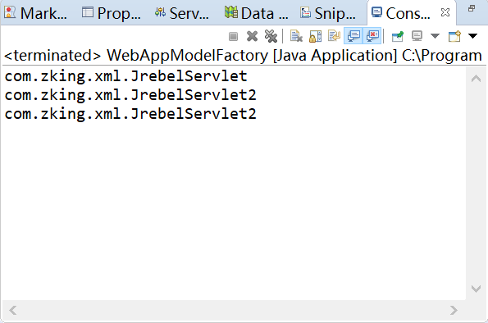Click second line com.zking.xml.JrebelServlet2
The image size is (488, 323).
tap(130, 95)
